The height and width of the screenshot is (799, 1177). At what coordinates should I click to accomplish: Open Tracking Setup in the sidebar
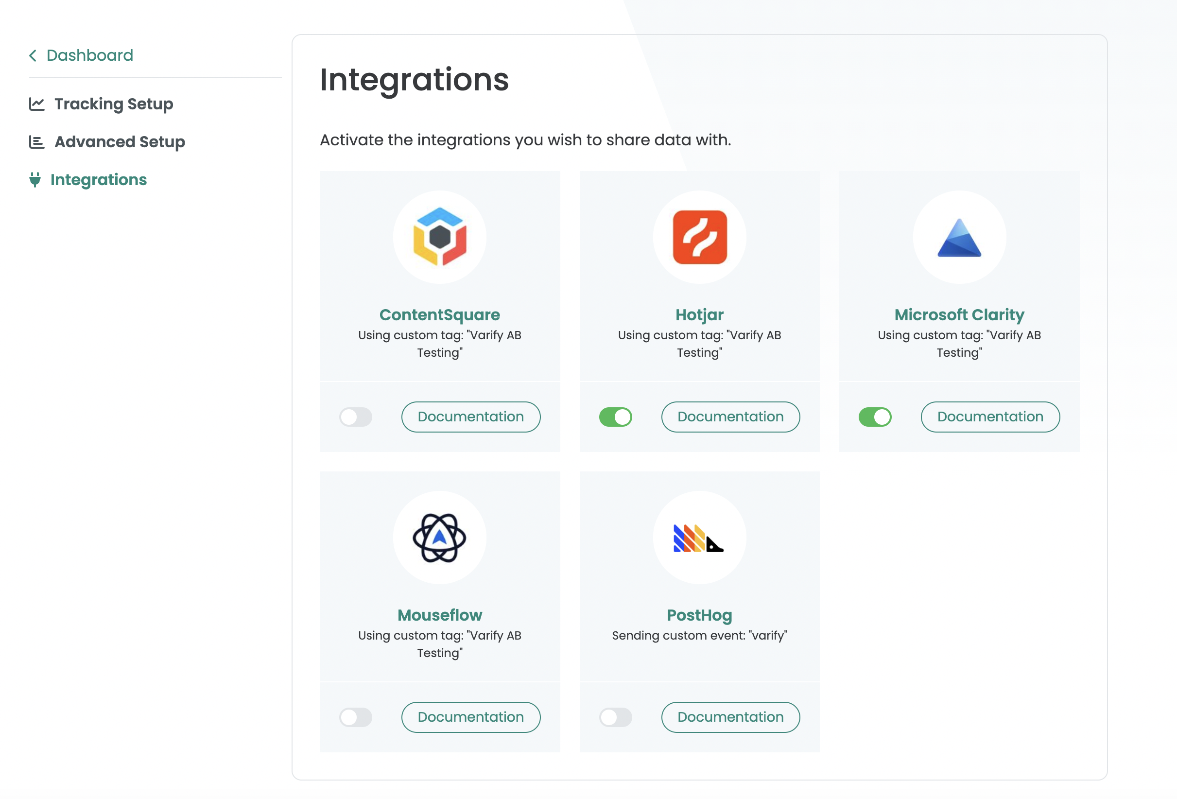click(113, 104)
